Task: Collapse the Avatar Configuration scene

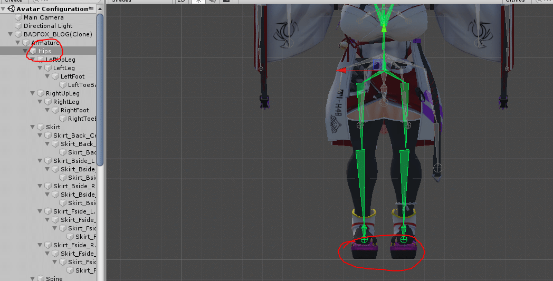Action: pyautogui.click(x=3, y=9)
